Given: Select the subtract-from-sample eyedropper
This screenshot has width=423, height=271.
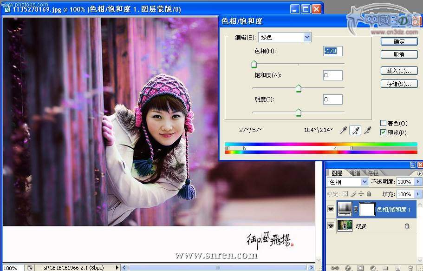Looking at the screenshot, I should pos(367,131).
